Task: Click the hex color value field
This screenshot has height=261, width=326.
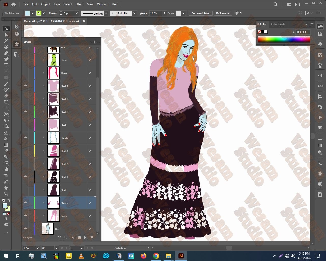Action: coord(303,32)
